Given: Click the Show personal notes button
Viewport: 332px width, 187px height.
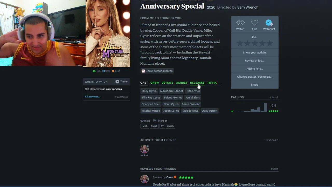Looking at the screenshot, I should pos(157,71).
